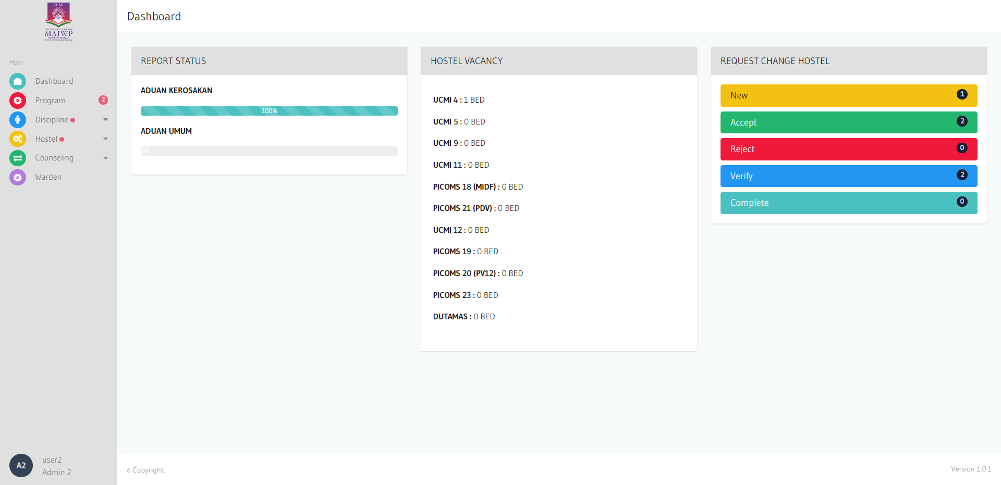Open New hostel change requests
Viewport: 1001px width, 485px height.
[x=848, y=95]
